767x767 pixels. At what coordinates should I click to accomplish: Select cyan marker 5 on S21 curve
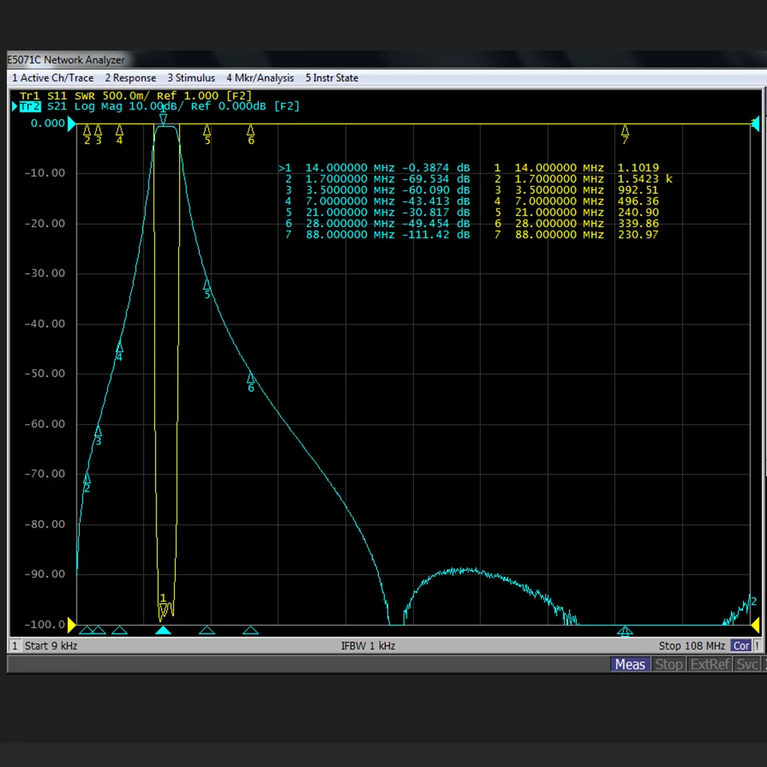tap(207, 284)
